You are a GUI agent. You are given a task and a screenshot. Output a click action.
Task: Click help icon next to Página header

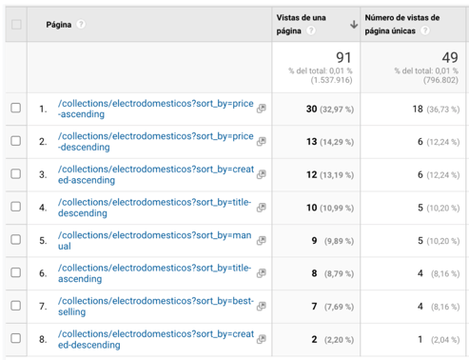coord(81,24)
